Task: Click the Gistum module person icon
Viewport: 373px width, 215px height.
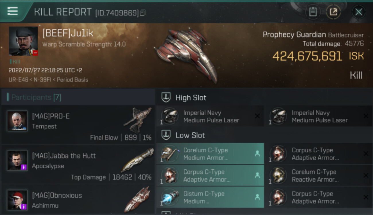Action: click(x=257, y=197)
